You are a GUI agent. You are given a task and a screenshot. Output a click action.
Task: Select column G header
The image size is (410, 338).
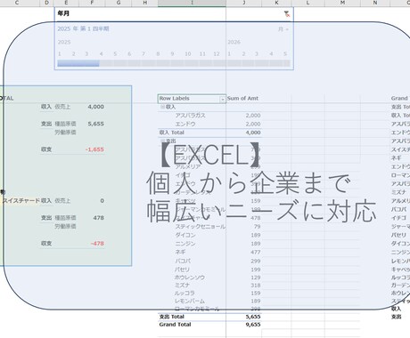pyautogui.click(x=119, y=3)
